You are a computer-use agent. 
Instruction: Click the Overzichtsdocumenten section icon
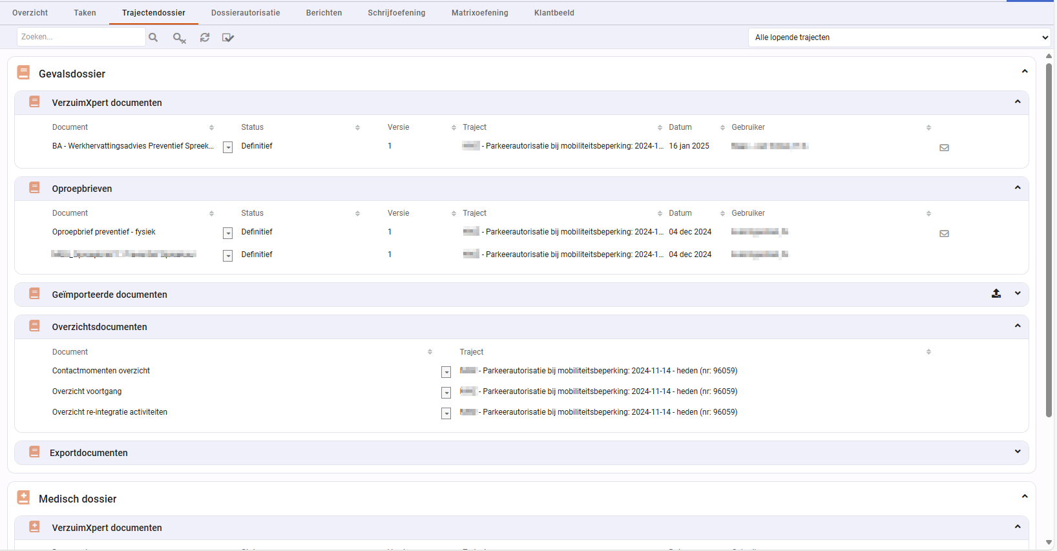coord(35,326)
